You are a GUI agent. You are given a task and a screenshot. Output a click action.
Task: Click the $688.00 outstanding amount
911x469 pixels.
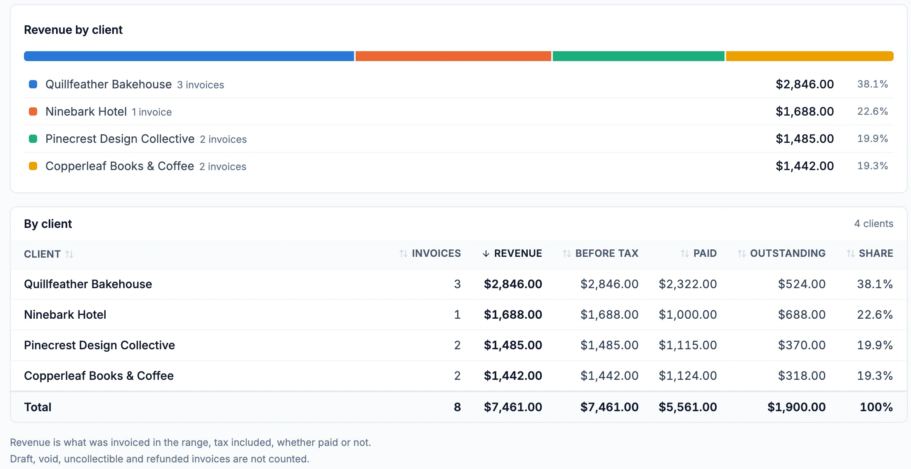(x=802, y=315)
